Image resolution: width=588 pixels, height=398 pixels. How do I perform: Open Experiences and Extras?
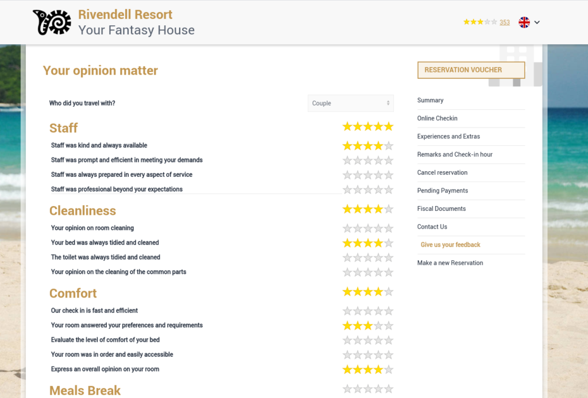coord(448,136)
